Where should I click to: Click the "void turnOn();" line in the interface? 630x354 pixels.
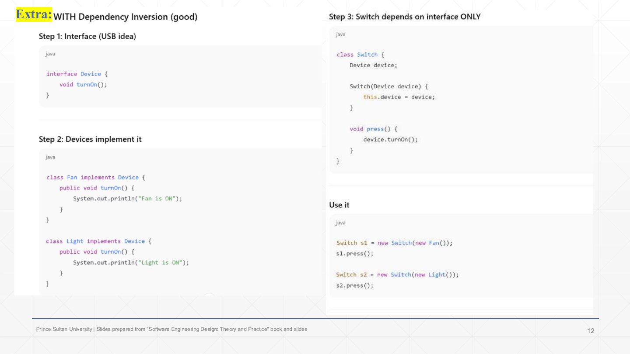coord(83,85)
